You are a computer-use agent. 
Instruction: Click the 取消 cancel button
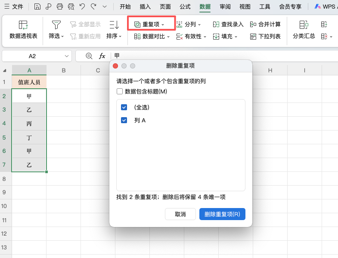tap(180, 214)
